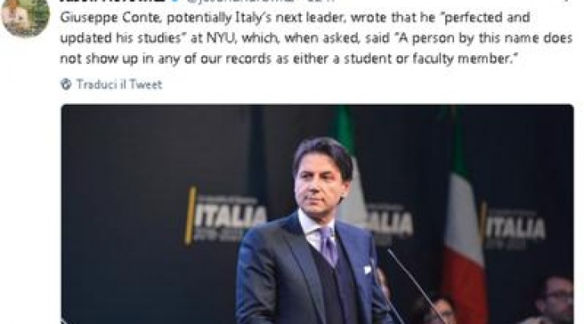The image size is (584, 324).
Task: Open the tweet options caret at top right
Action: pos(566,1)
